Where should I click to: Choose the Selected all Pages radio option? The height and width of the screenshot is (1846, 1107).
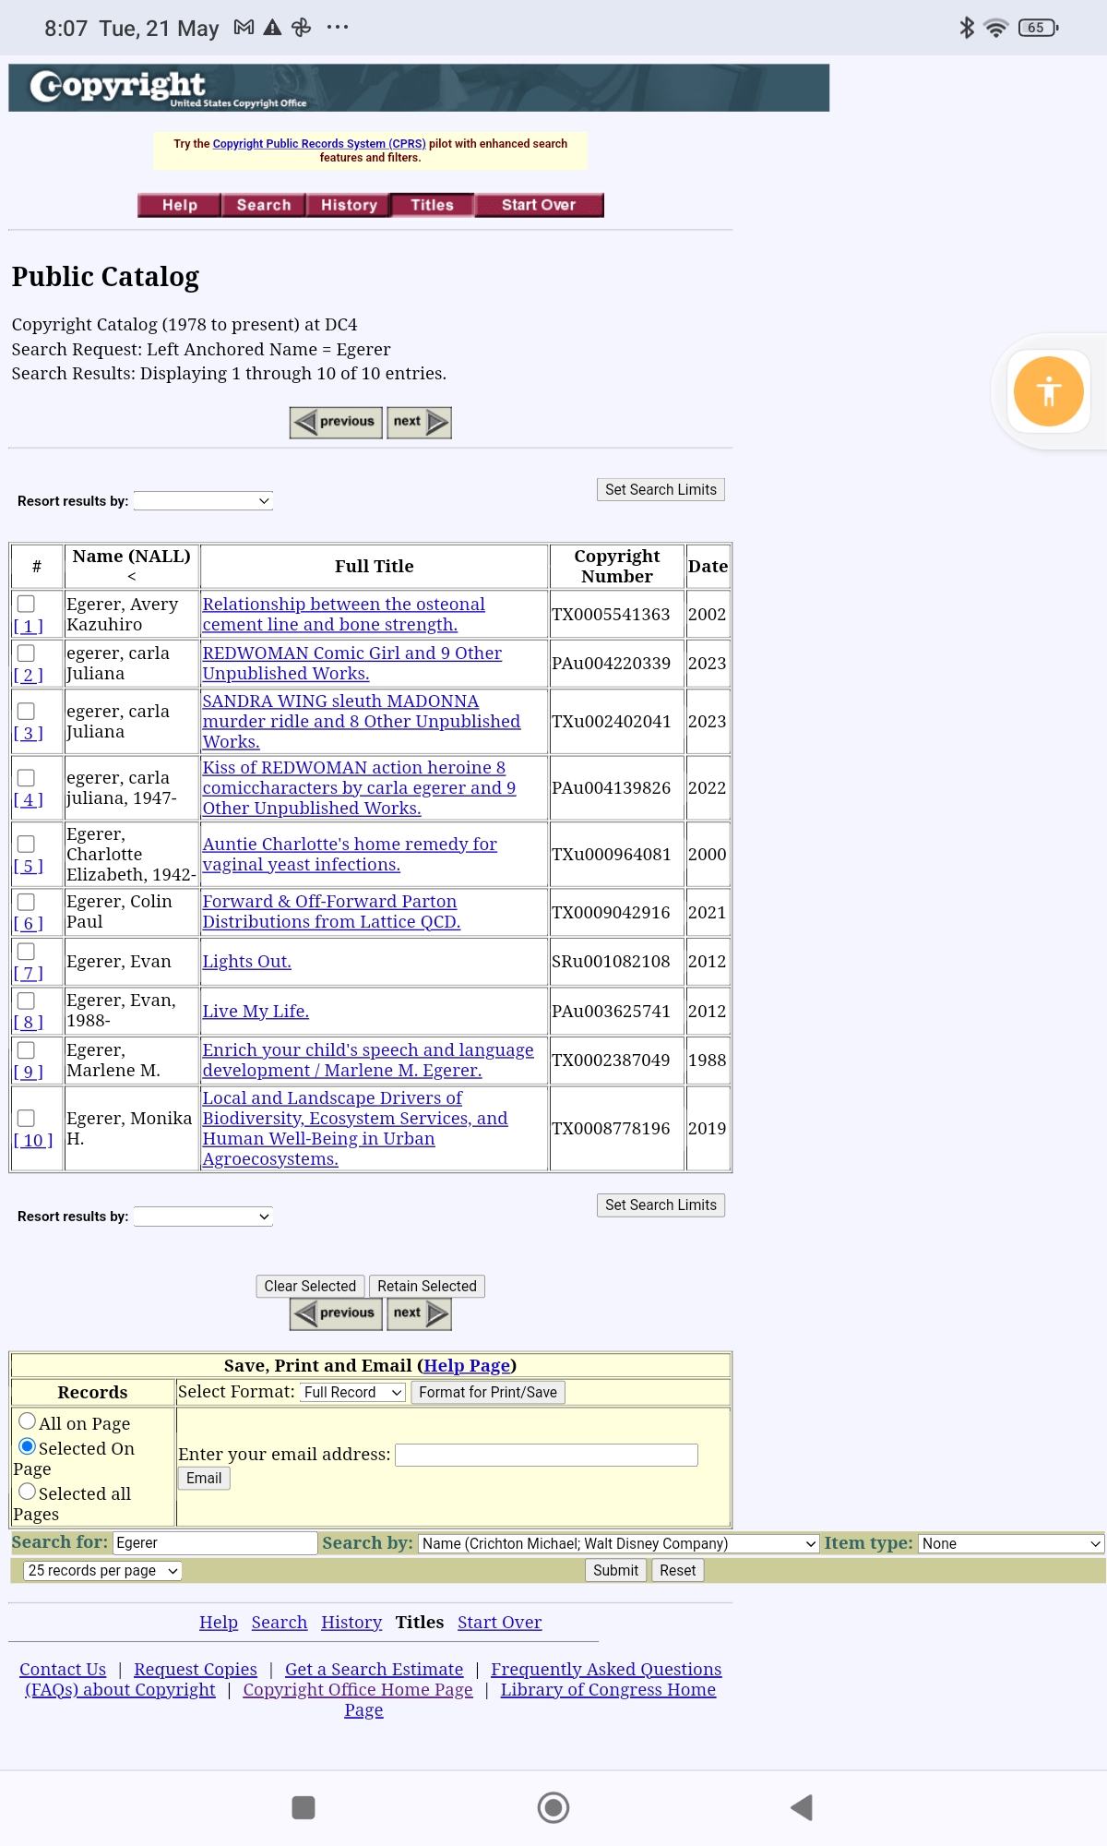(28, 1492)
